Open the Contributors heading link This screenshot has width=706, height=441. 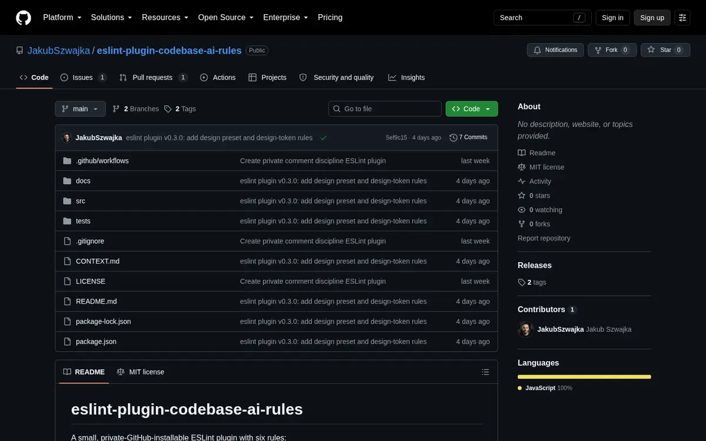(547, 309)
